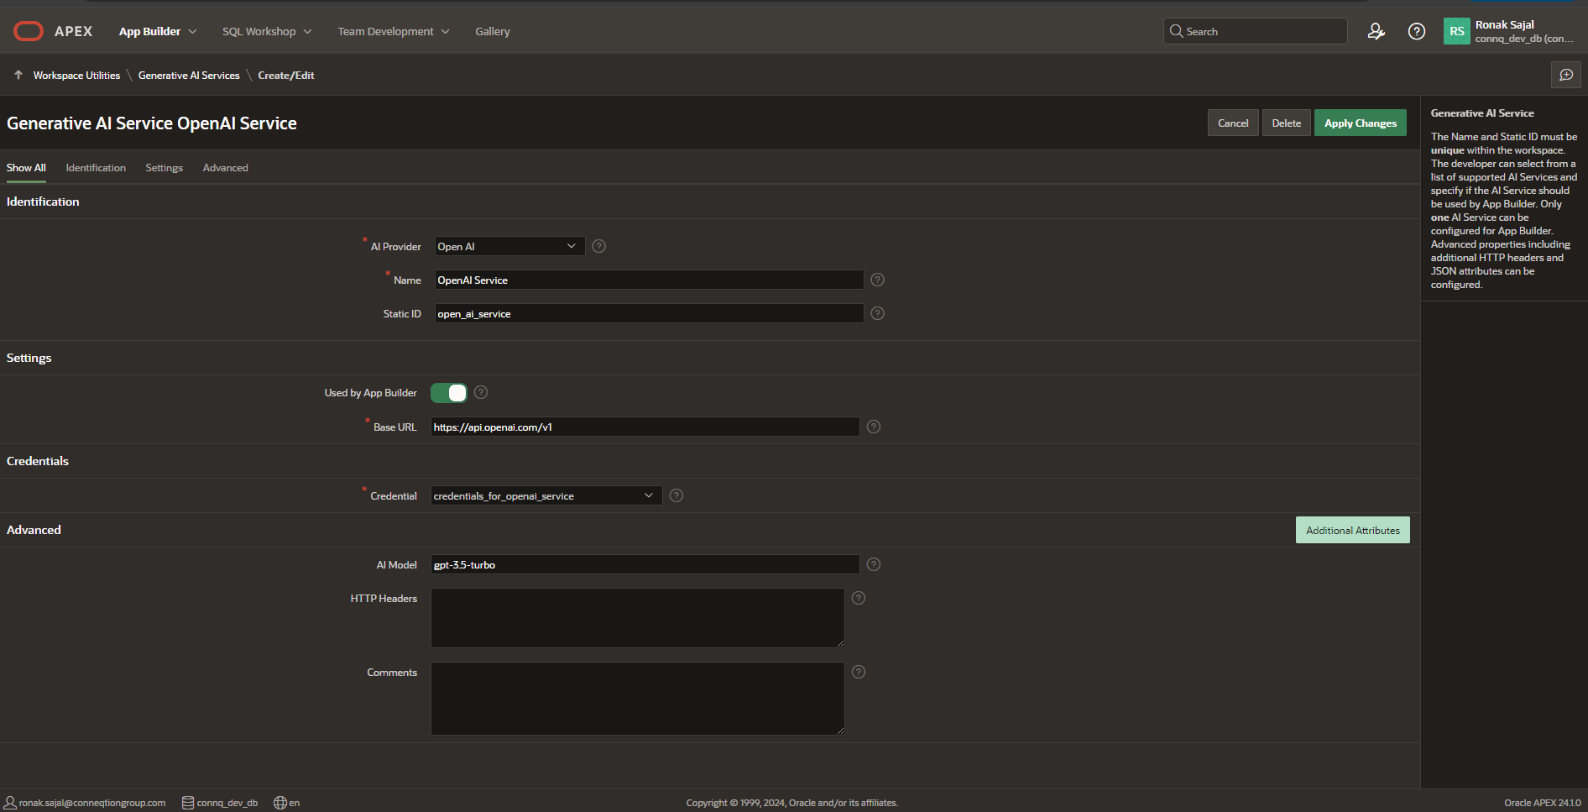Open the Gallery menu item
Screen dimensions: 1588x812
point(492,31)
